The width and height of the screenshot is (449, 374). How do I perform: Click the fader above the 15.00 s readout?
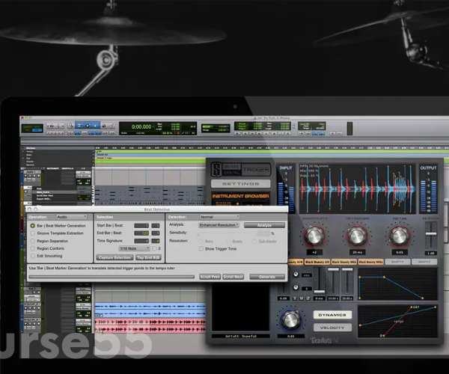[x=333, y=269]
